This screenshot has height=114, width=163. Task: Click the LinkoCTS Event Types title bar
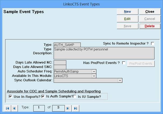pyautogui.click(x=81, y=4)
